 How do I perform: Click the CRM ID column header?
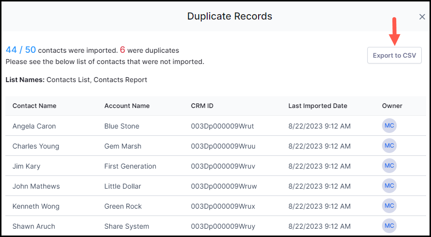click(202, 106)
